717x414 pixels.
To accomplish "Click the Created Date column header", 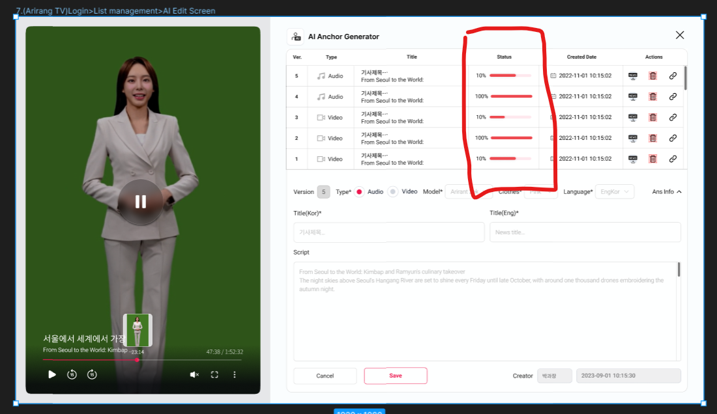I will [581, 57].
